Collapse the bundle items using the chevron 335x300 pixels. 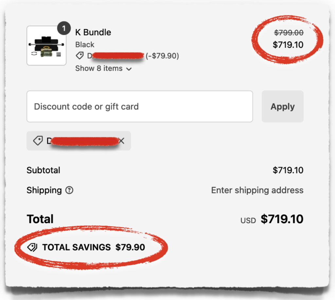[129, 69]
